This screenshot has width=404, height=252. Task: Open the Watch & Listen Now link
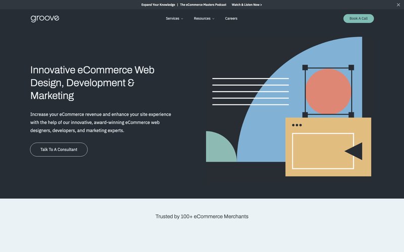[x=246, y=5]
